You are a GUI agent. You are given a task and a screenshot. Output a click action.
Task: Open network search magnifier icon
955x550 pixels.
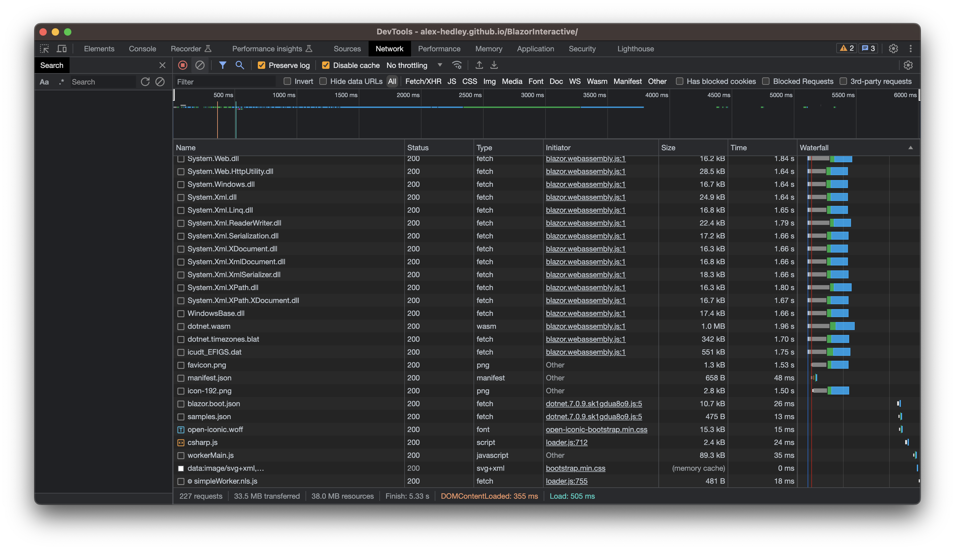(240, 65)
